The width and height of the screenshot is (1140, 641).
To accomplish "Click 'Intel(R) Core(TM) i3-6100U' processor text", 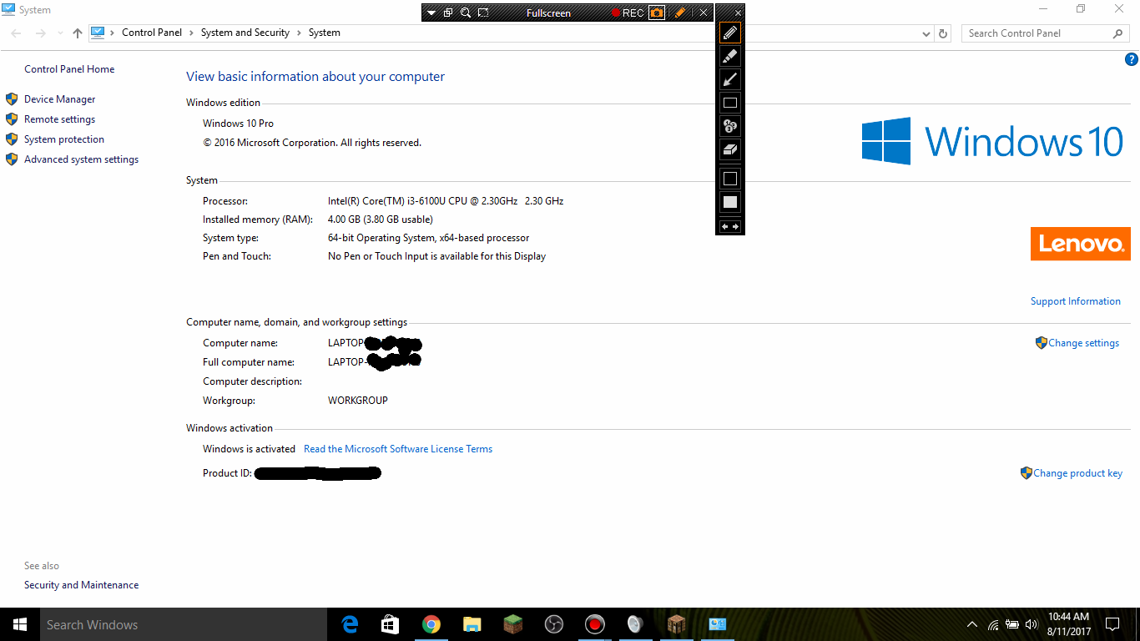I will pyautogui.click(x=446, y=201).
